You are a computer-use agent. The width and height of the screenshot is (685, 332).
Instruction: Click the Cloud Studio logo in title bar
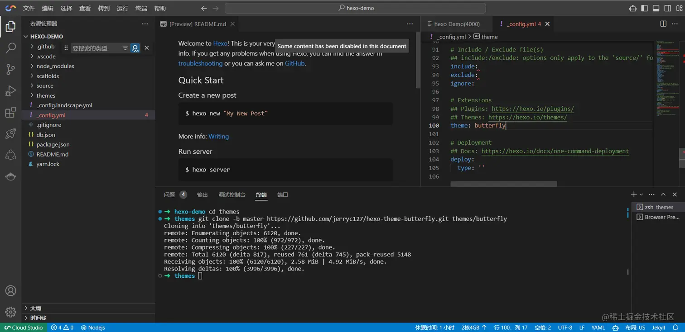coord(10,8)
